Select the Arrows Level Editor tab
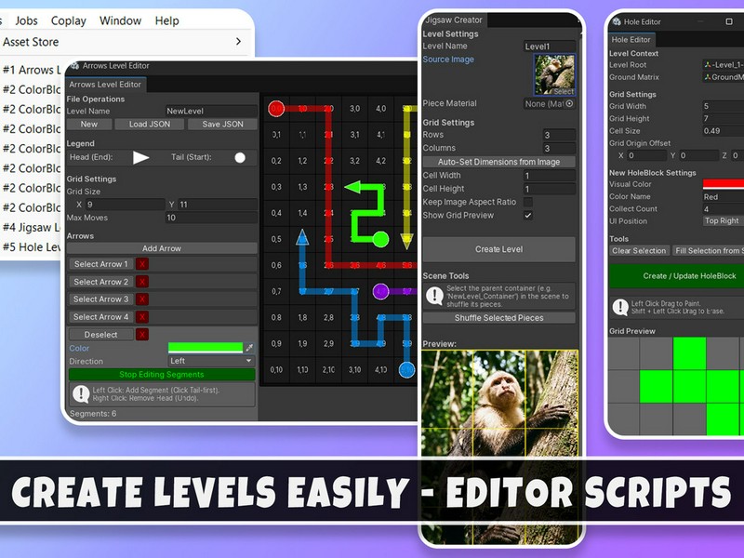 pos(105,85)
